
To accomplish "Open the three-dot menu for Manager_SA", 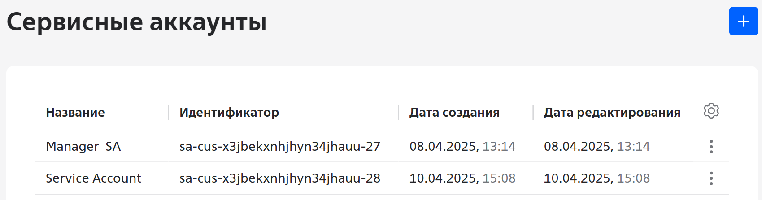I will [711, 147].
